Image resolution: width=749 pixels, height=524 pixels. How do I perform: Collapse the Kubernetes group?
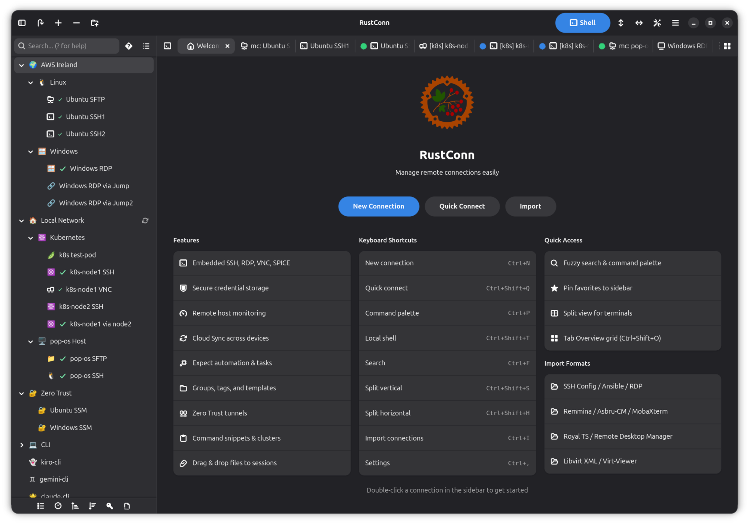coord(31,238)
